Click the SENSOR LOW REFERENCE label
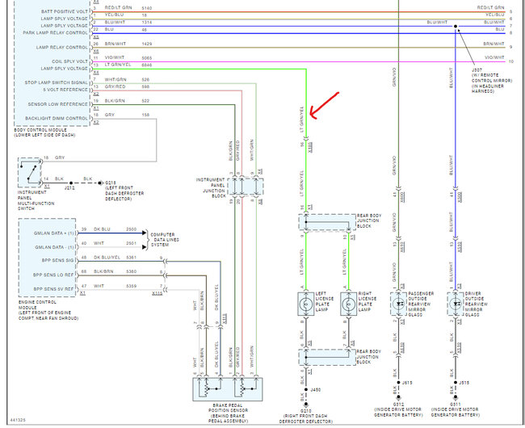 (57, 104)
